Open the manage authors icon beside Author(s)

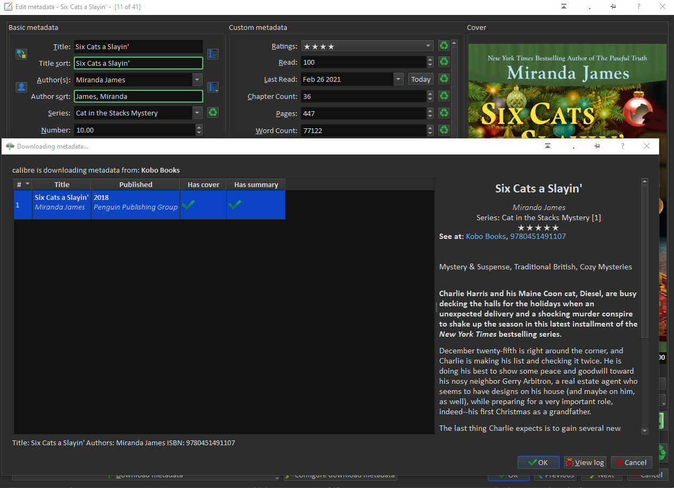[x=21, y=88]
